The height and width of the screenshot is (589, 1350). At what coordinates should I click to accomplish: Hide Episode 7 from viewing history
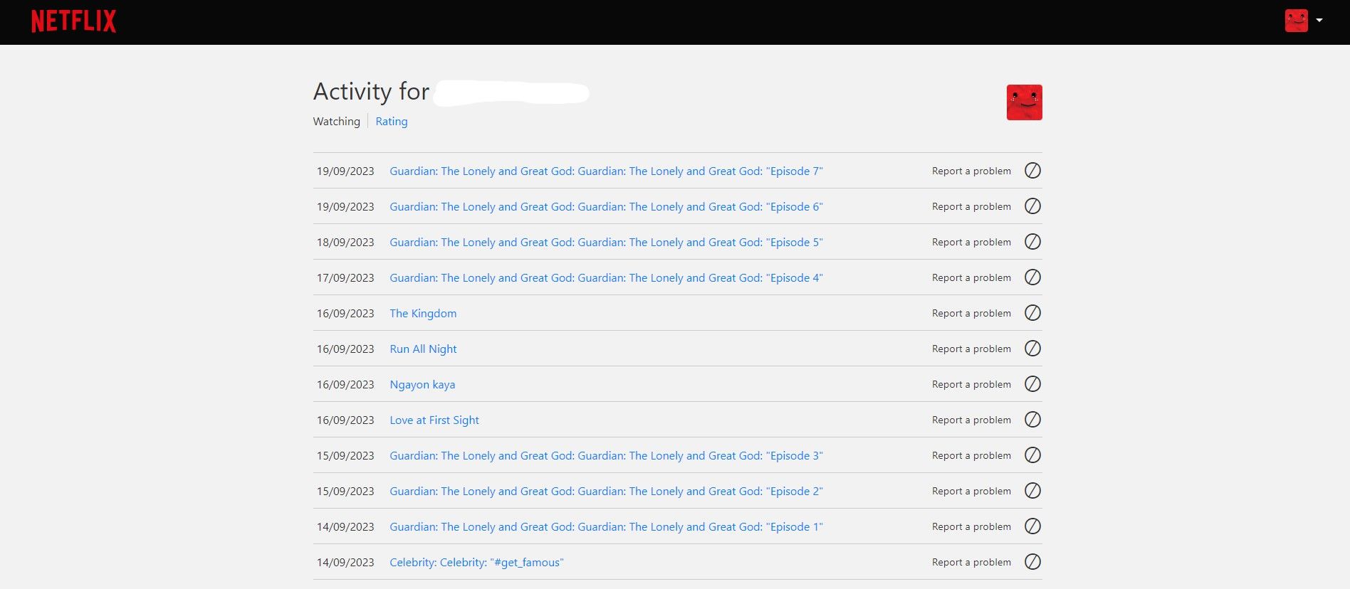click(1032, 171)
